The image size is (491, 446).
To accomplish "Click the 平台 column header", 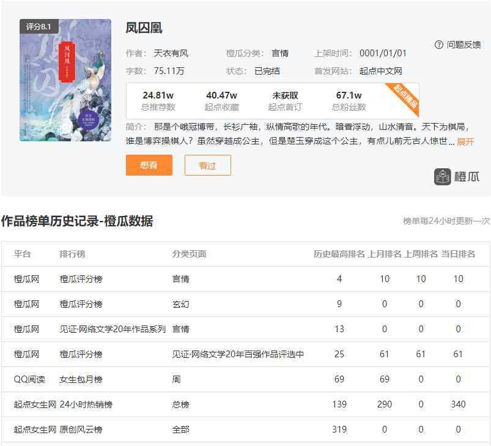I will pyautogui.click(x=22, y=254).
